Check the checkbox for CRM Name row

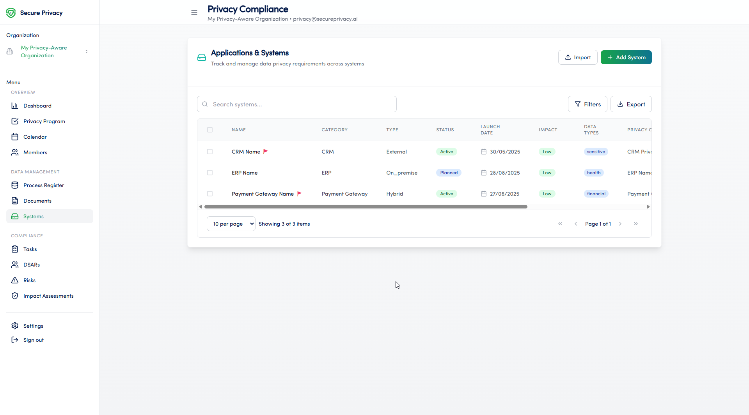click(x=210, y=152)
